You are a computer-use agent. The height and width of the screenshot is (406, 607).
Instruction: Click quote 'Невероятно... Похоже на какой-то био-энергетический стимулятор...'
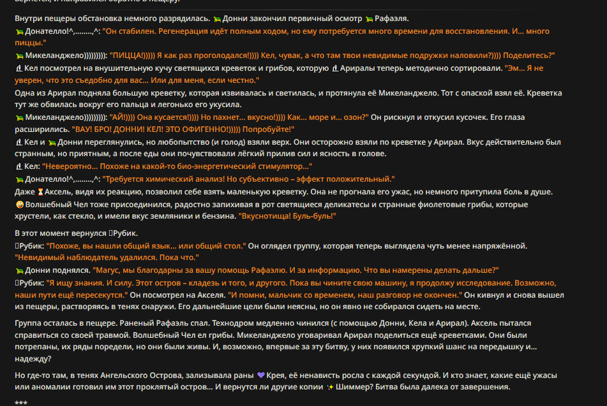[x=177, y=166]
